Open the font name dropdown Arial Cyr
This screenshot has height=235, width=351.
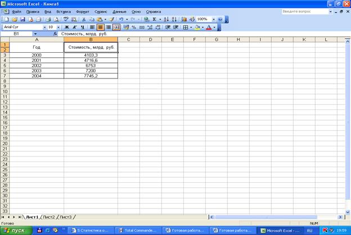(44, 27)
